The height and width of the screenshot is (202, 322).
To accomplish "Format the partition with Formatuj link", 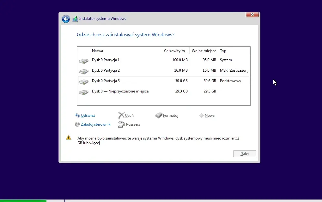I will [170, 116].
